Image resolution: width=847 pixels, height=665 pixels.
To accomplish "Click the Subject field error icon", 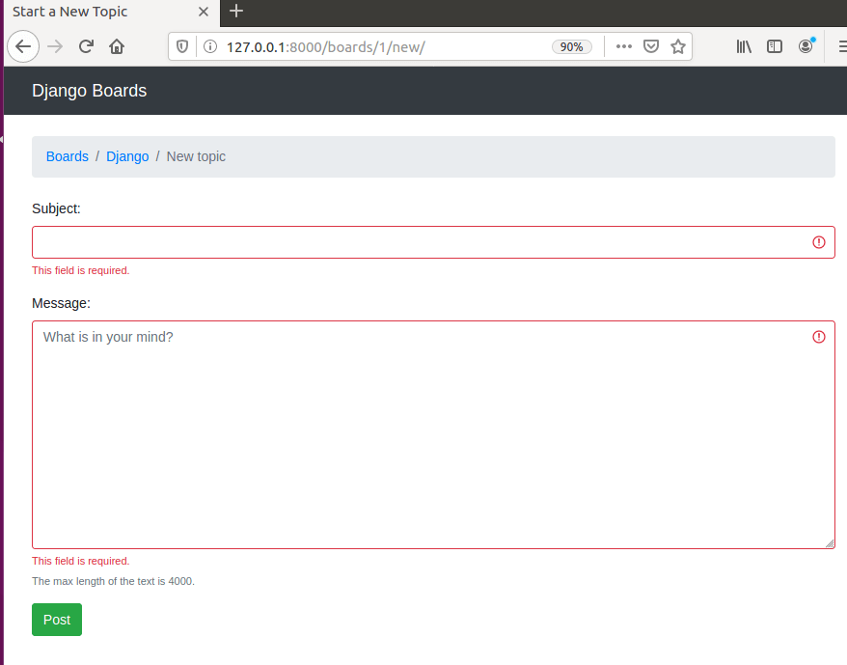I will coord(819,242).
